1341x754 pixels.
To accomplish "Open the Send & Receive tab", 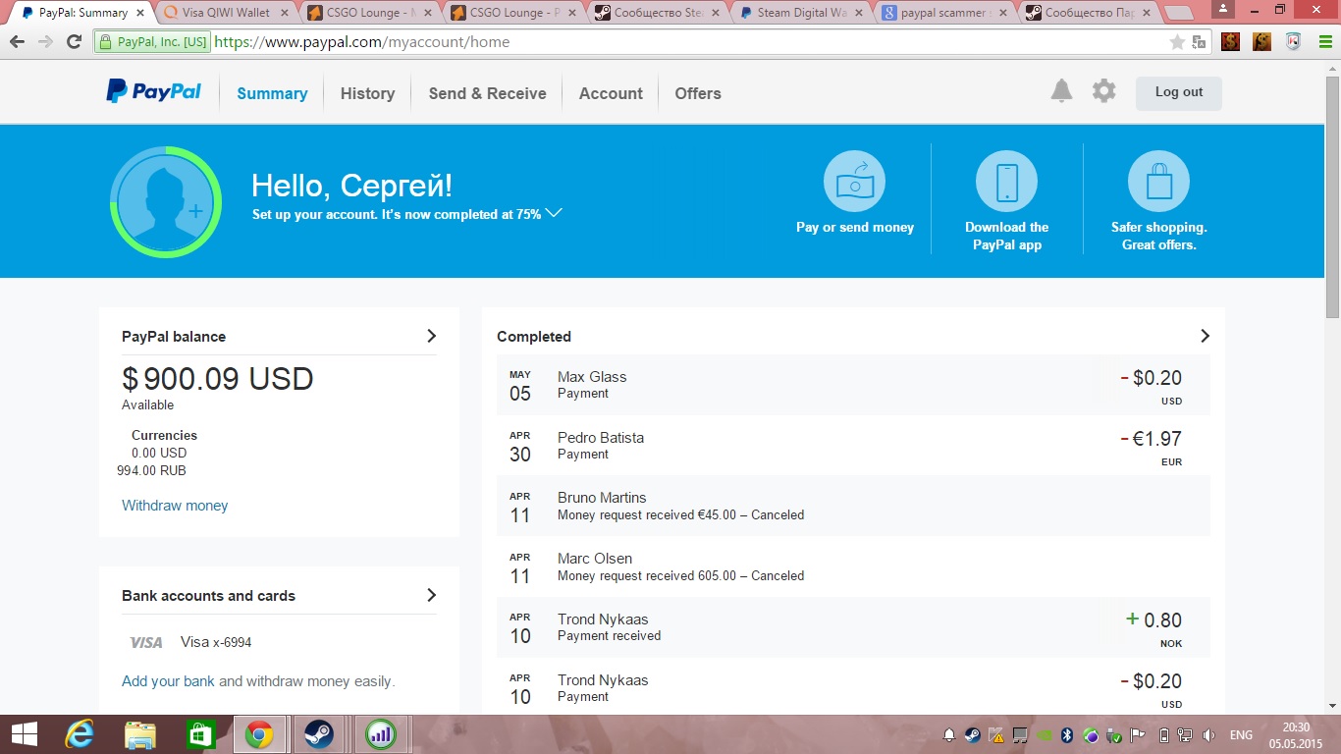I will click(487, 93).
